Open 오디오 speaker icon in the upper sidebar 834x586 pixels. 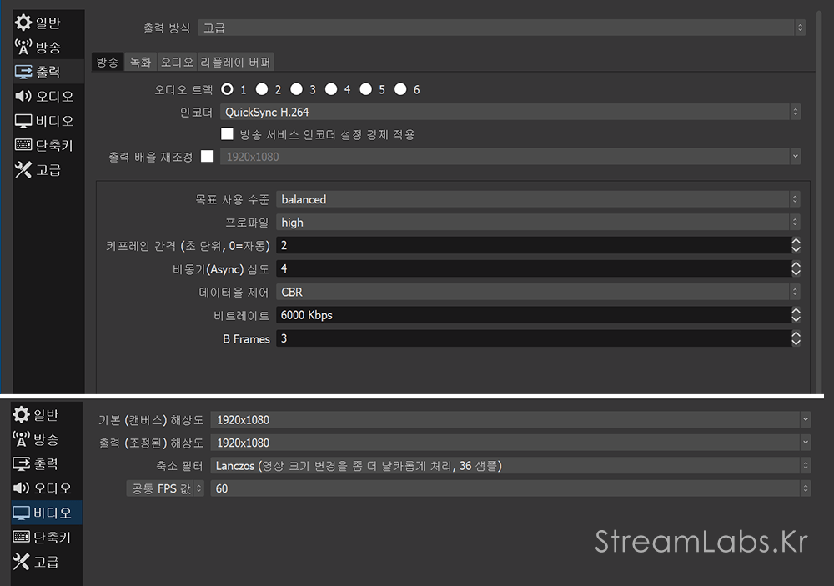pyautogui.click(x=23, y=96)
